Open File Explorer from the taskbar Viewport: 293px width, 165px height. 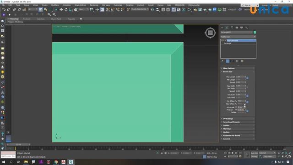point(26,162)
